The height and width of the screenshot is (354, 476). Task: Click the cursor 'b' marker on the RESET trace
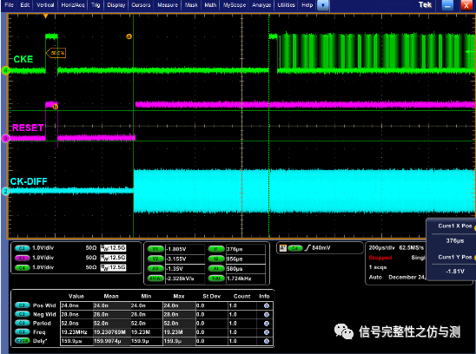coord(55,107)
